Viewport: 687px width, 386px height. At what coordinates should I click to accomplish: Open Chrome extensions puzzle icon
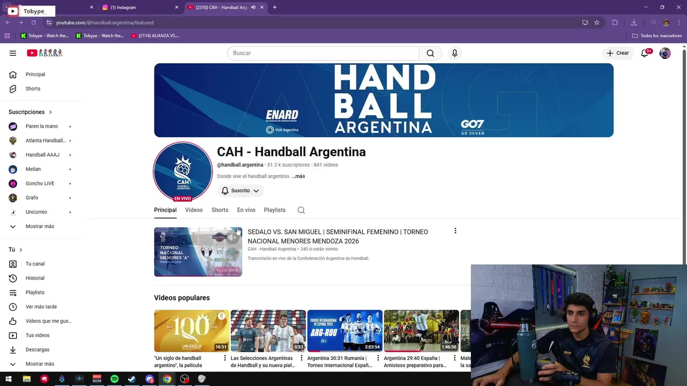(x=615, y=23)
